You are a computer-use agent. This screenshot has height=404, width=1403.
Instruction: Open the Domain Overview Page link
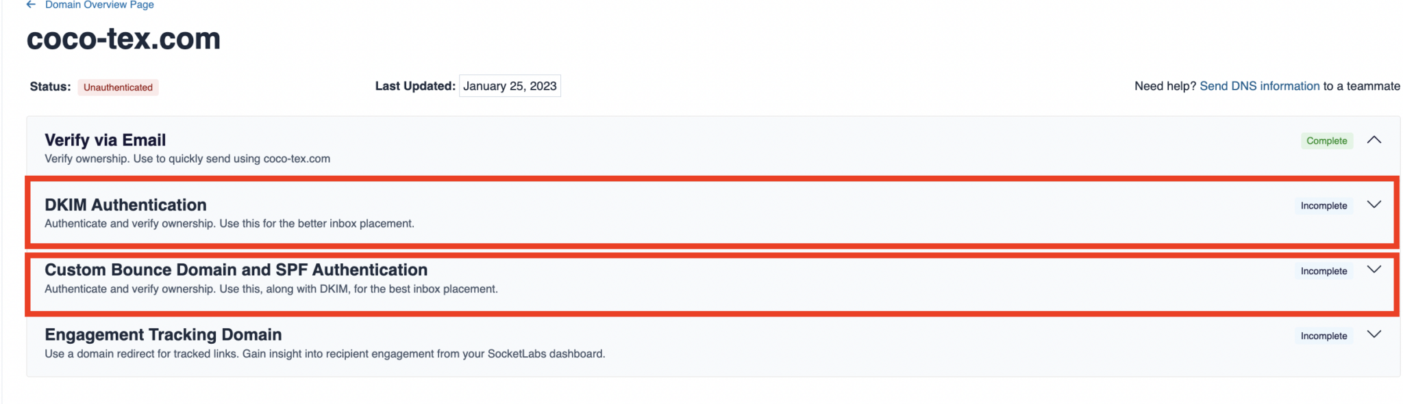(98, 5)
